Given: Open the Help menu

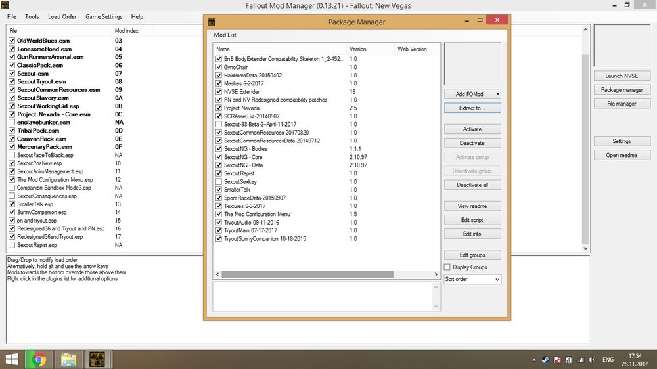Looking at the screenshot, I should [137, 17].
